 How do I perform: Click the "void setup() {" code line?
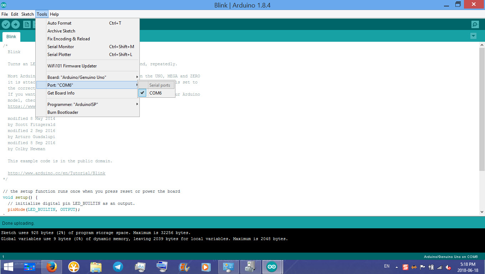coord(20,197)
